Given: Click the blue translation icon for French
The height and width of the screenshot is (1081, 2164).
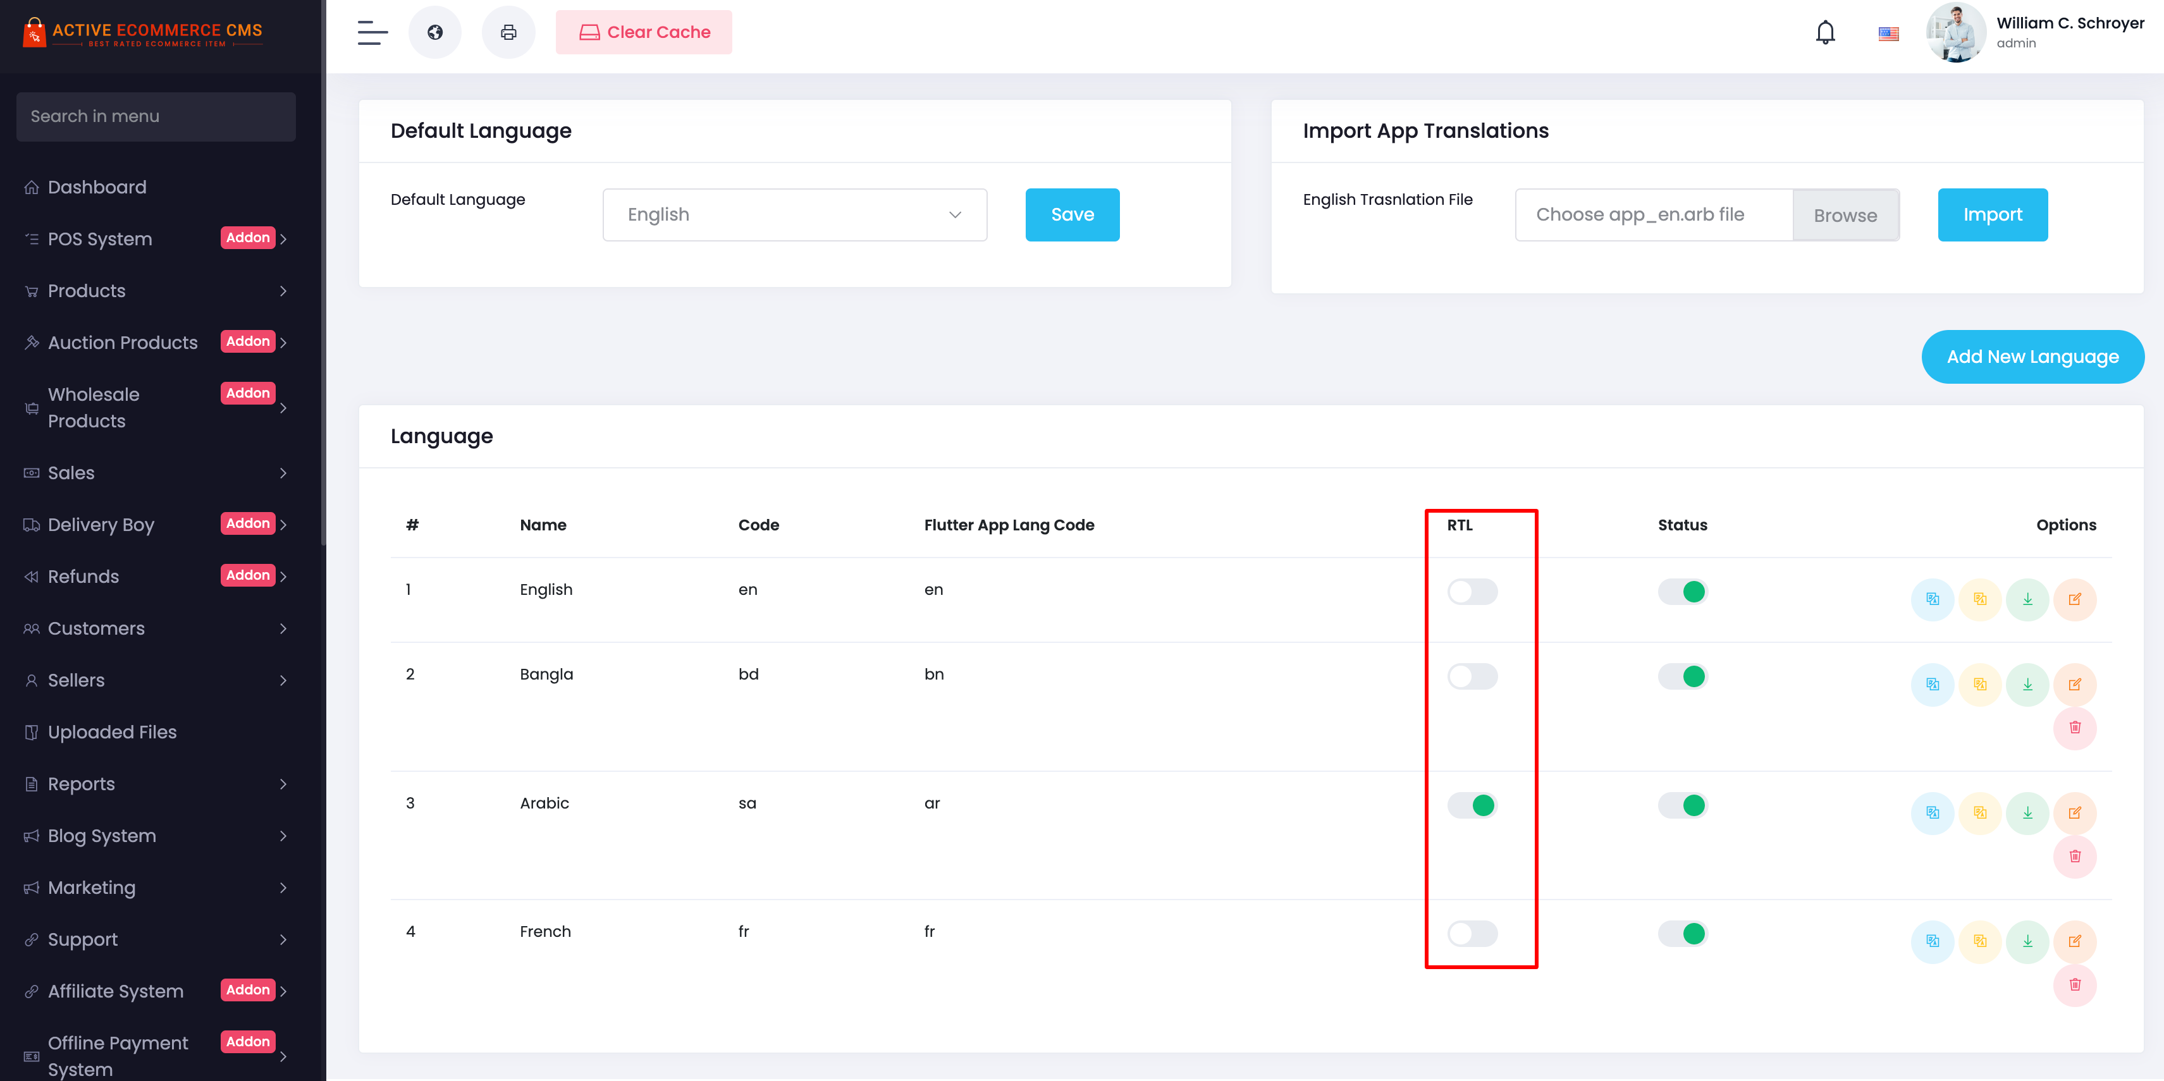Looking at the screenshot, I should (1932, 941).
